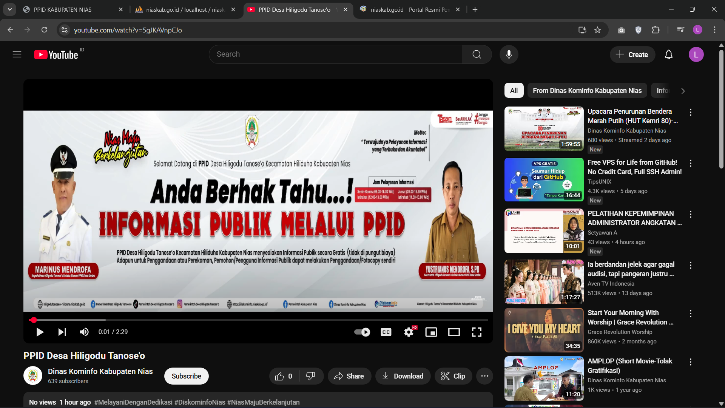
Task: Open the tab search dropdown arrow
Action: point(10,9)
